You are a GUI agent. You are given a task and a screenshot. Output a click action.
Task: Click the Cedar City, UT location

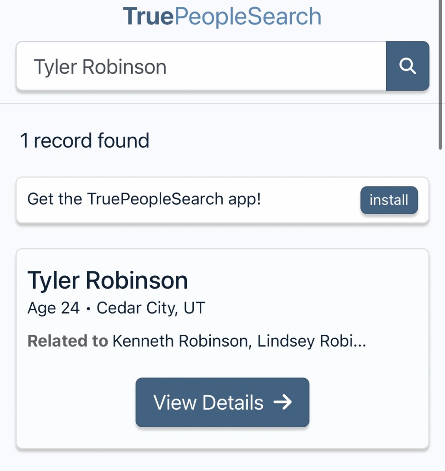pos(150,308)
